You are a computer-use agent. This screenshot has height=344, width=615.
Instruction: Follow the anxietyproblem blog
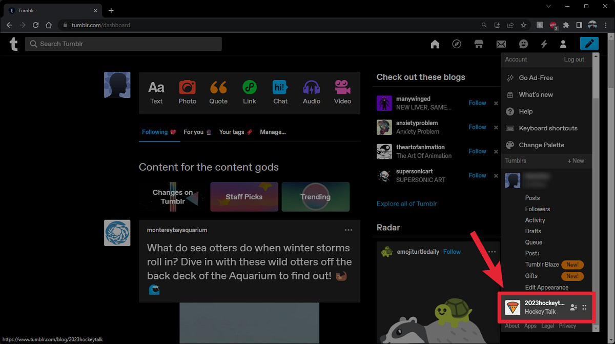[477, 127]
